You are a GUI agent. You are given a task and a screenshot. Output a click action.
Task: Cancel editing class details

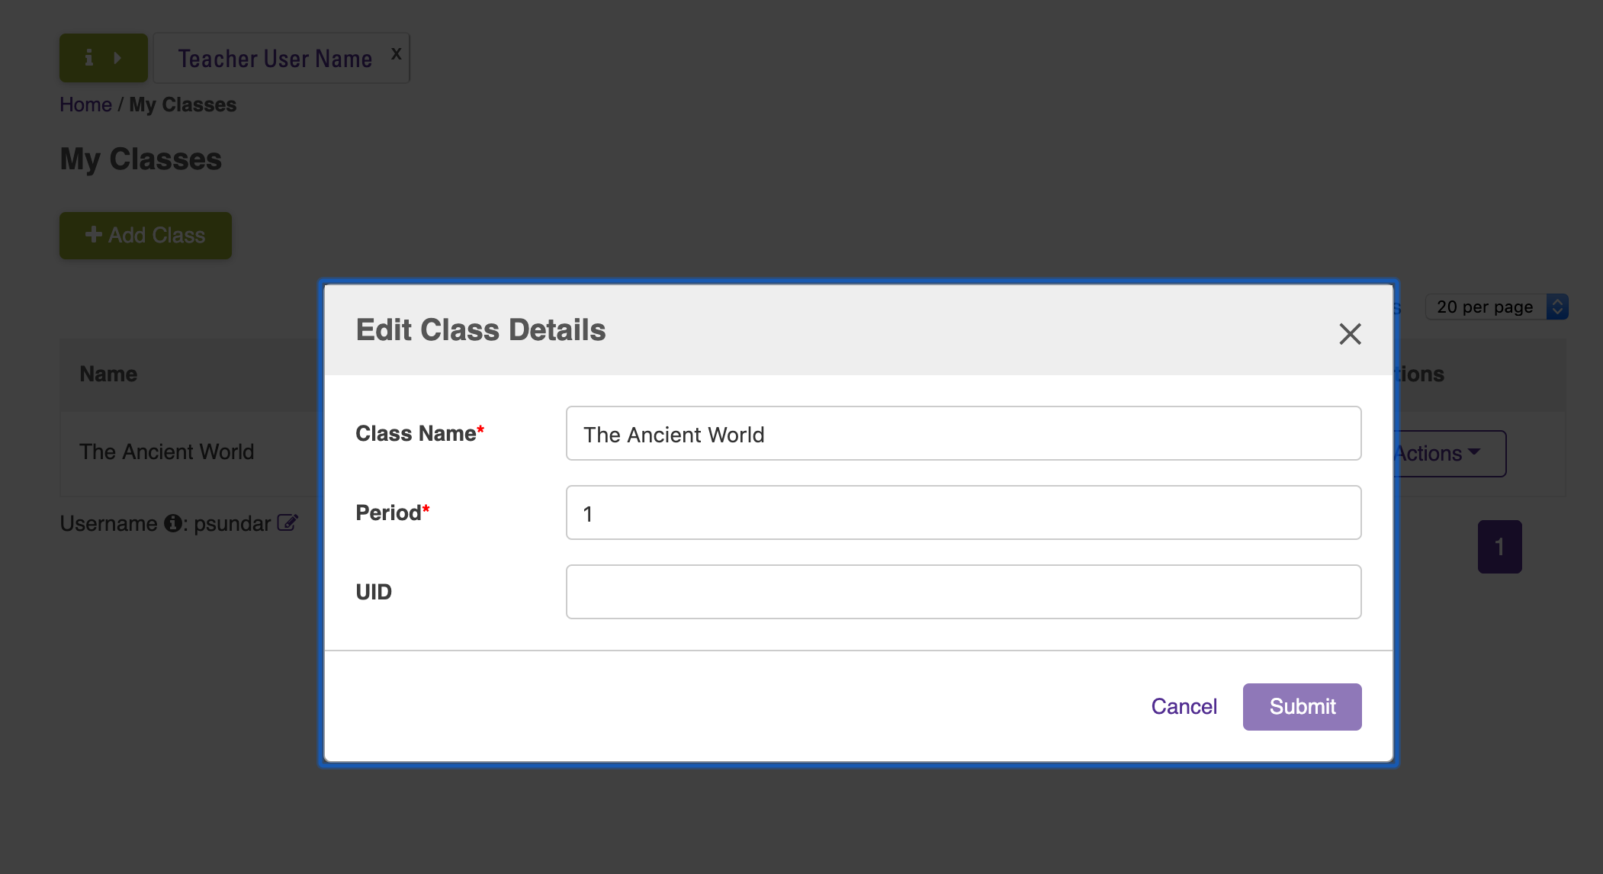point(1184,706)
